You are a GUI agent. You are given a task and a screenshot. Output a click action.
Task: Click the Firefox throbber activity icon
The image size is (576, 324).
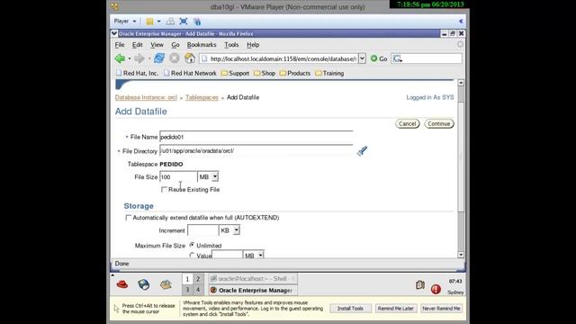coord(460,44)
